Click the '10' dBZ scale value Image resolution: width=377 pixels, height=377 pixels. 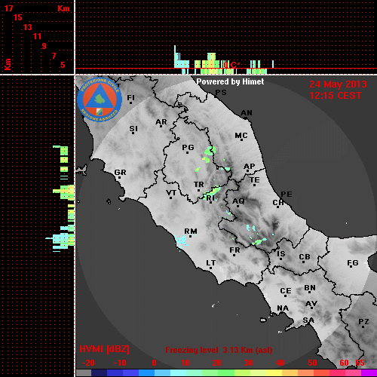[185, 363]
